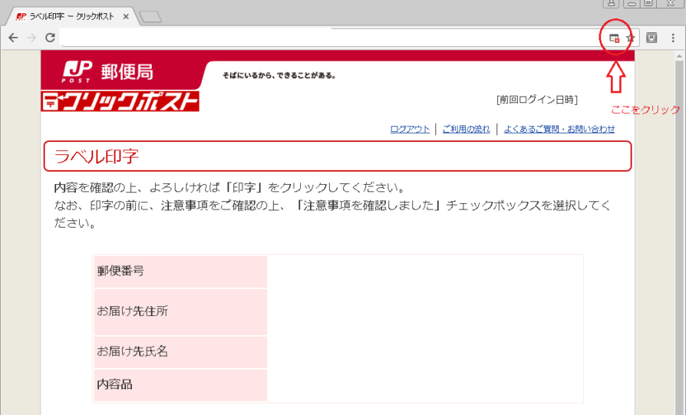Bookmark this page with the star icon
Image resolution: width=686 pixels, height=415 pixels.
(x=630, y=38)
